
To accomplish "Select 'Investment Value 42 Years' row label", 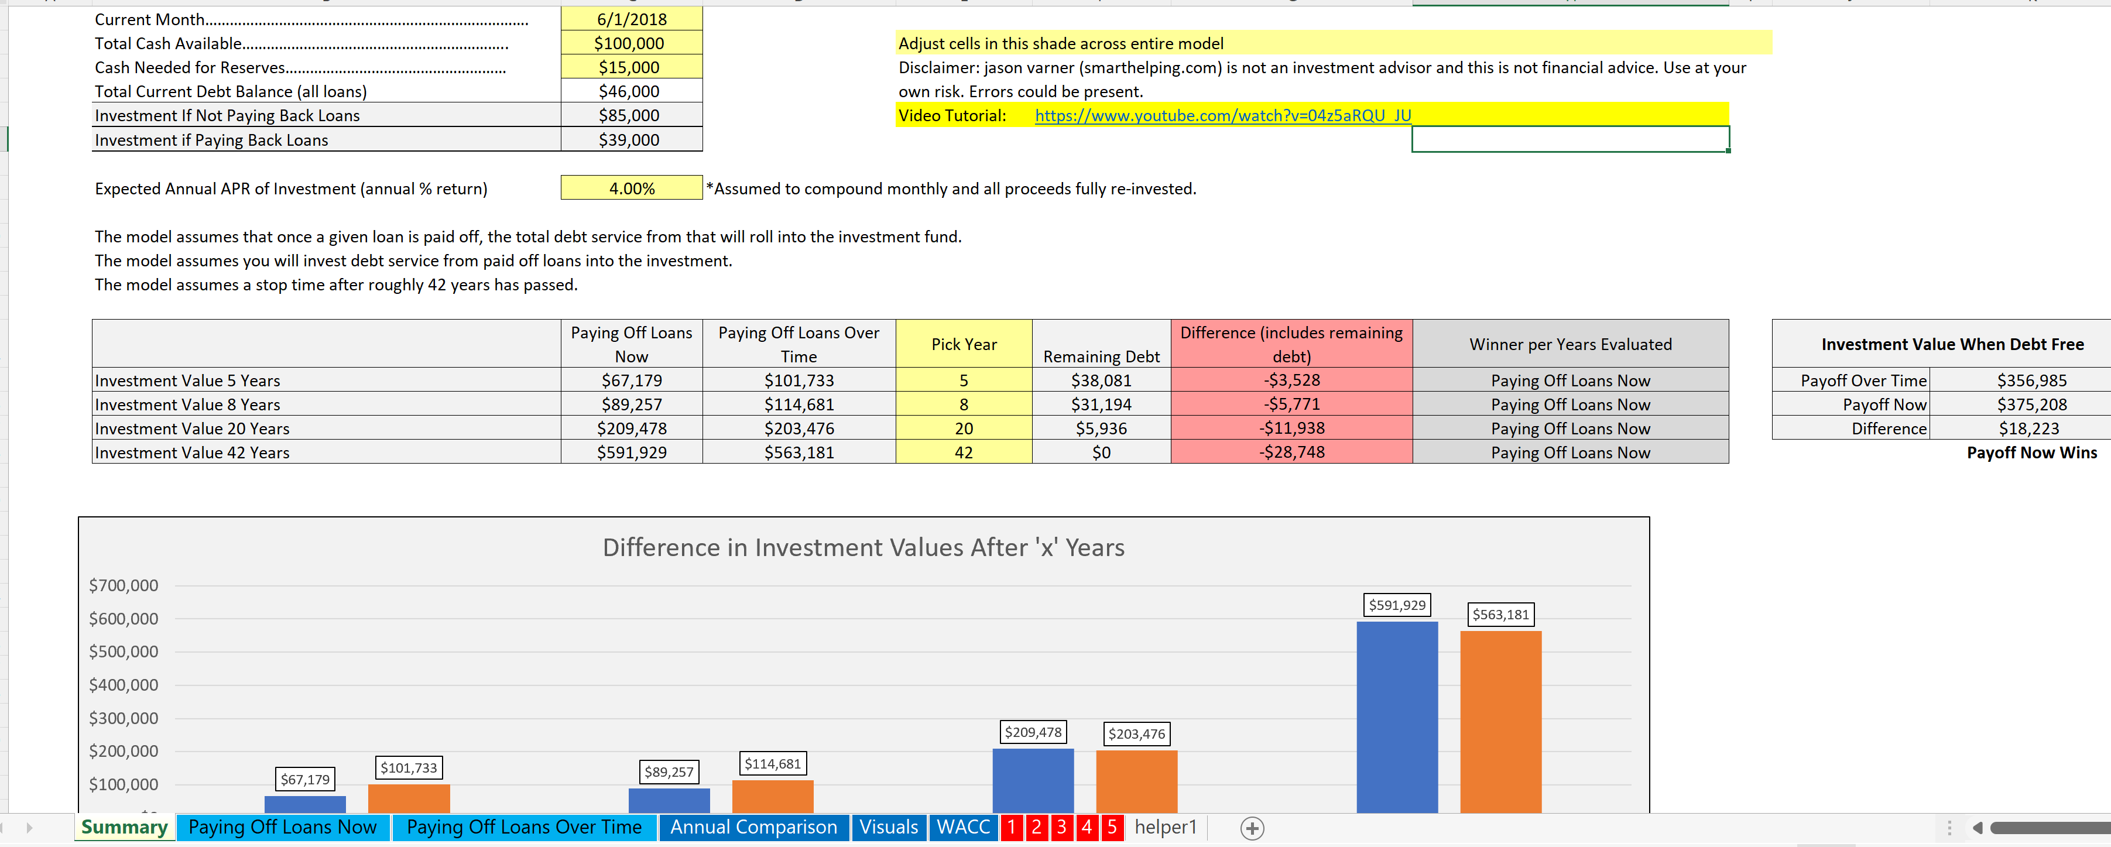I will click(326, 452).
